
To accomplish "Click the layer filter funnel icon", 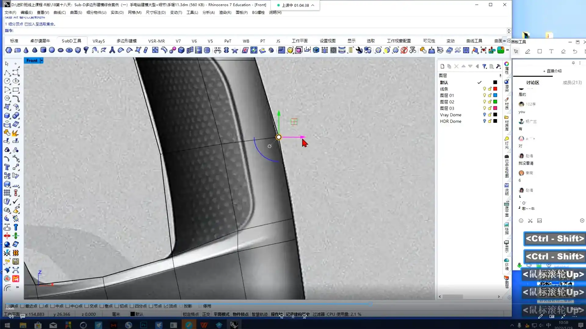I will 484,66.
